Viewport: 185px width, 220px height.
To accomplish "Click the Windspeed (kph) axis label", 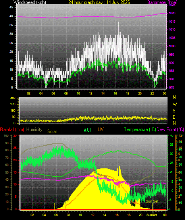I will pos(30,2).
